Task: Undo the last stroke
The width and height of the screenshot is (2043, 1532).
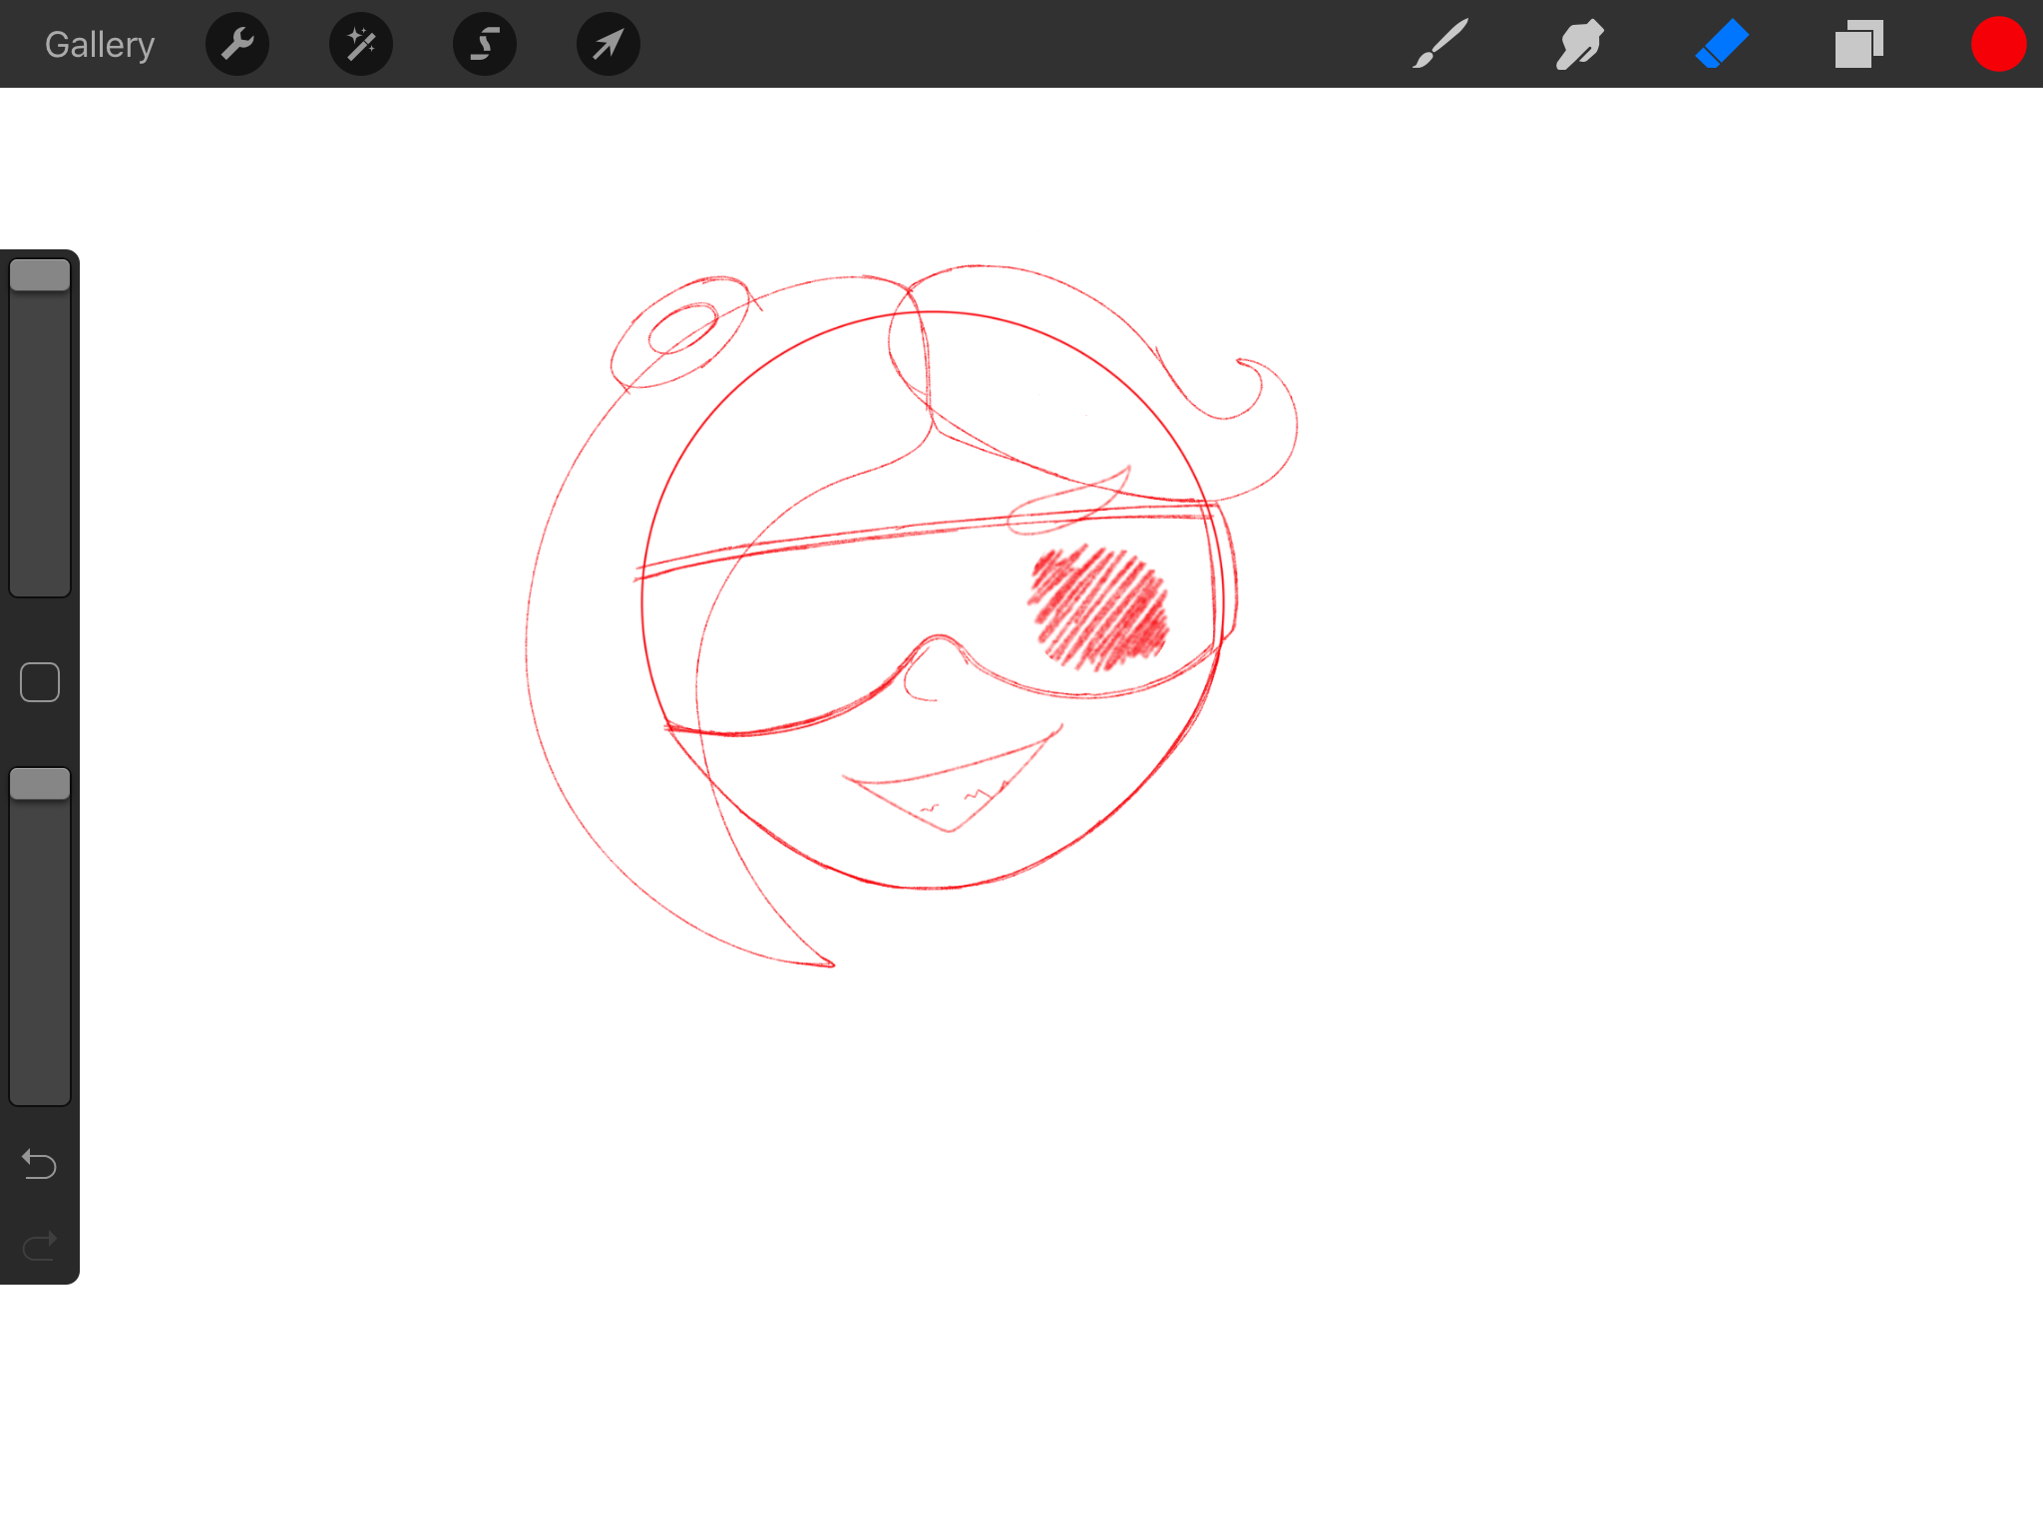Action: (x=40, y=1164)
